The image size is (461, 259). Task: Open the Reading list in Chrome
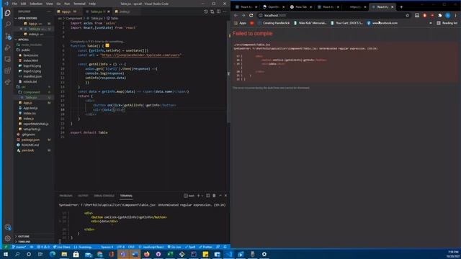[447, 23]
